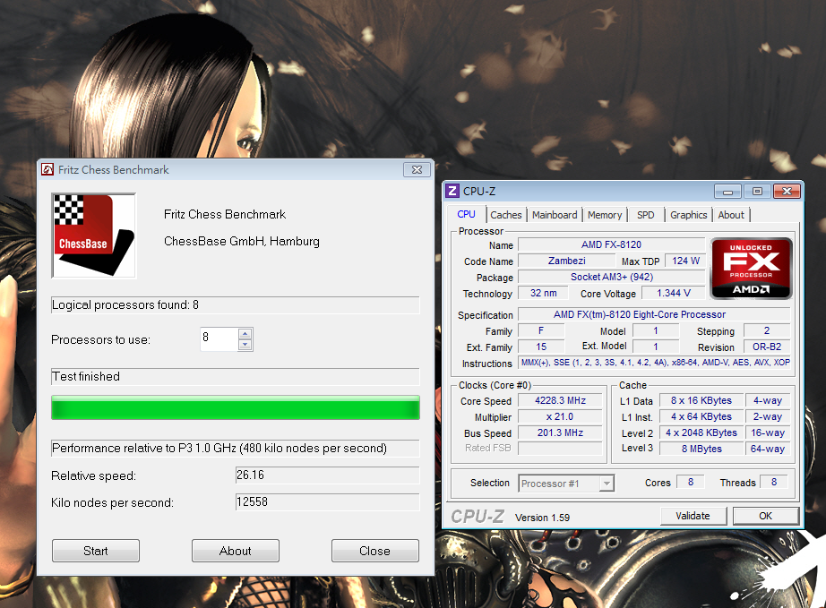Click the revision value OR-B2
The width and height of the screenshot is (826, 608).
767,347
